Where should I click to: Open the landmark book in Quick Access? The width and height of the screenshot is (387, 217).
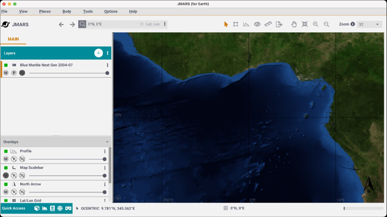[x=52, y=208]
